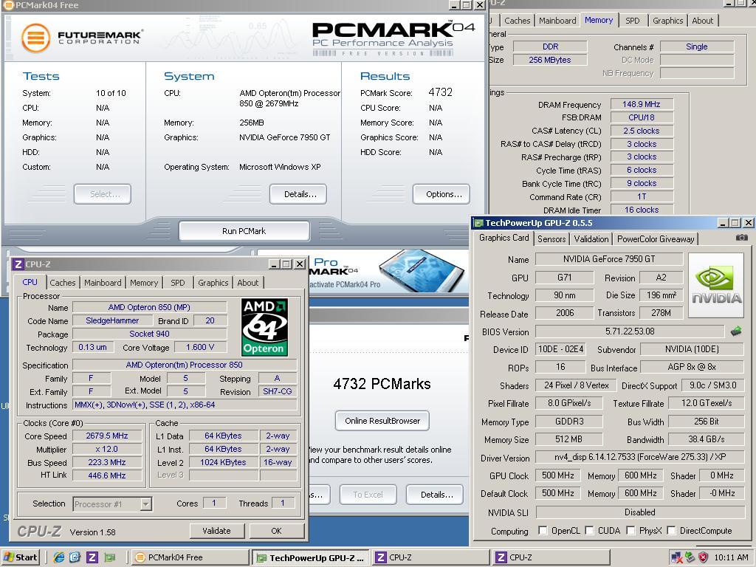Click the PCMark Score value 4732
The image size is (756, 567).
(441, 92)
